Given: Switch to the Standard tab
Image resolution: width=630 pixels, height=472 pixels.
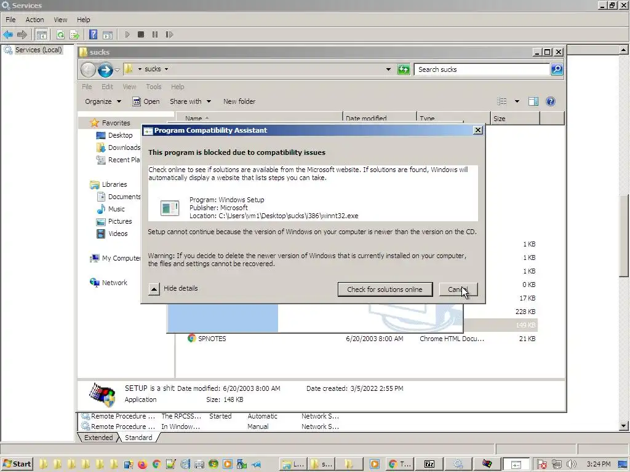Looking at the screenshot, I should point(138,438).
